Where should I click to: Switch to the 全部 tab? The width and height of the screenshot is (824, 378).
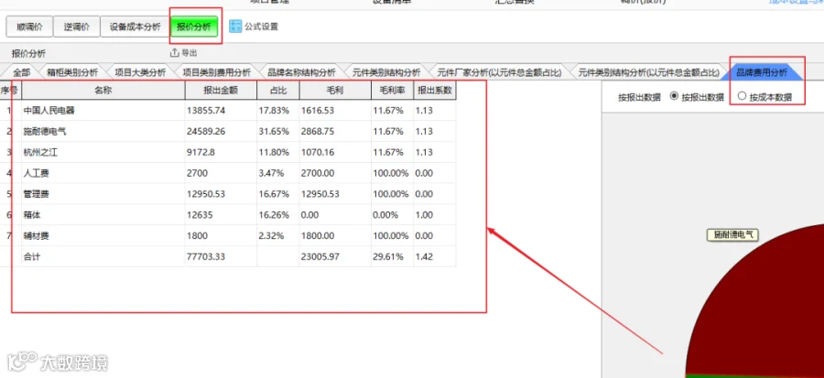[x=22, y=72]
